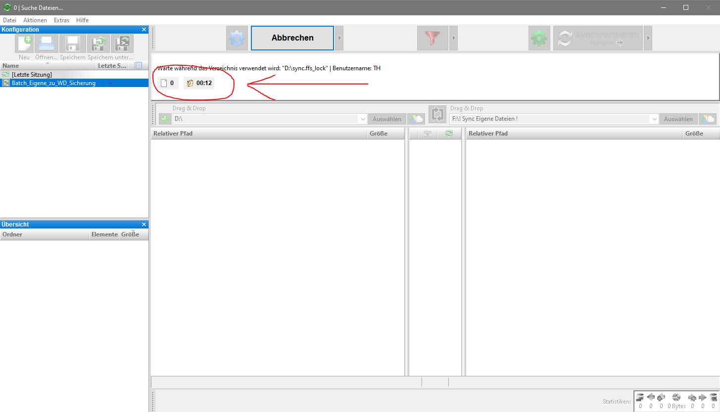Click right grid Relativer Pfad header
The height and width of the screenshot is (412, 720).
pos(575,134)
